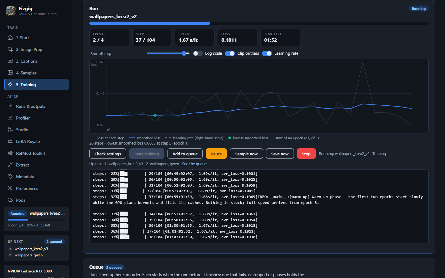The height and width of the screenshot is (278, 445).
Task: Click the Sample now button
Action: coord(246,154)
